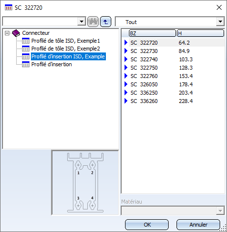
Task: Click table icon beside Profilé de tôle Exemple2
Action: (x=25, y=49)
